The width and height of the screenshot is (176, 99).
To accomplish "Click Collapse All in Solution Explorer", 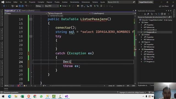I will coord(162,14).
